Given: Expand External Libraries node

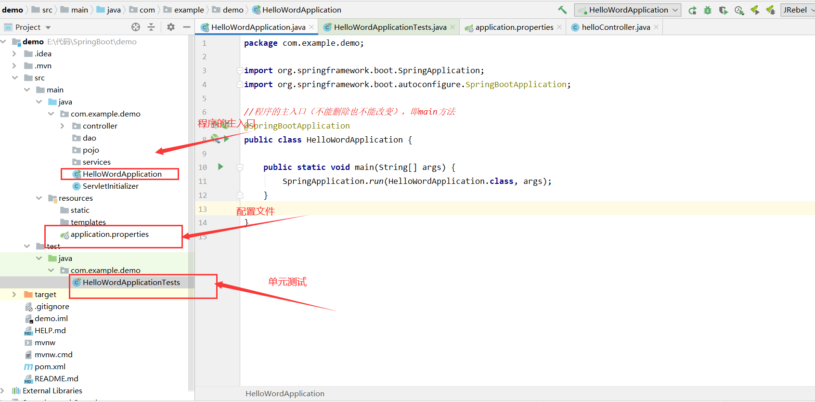Looking at the screenshot, I should (3, 391).
